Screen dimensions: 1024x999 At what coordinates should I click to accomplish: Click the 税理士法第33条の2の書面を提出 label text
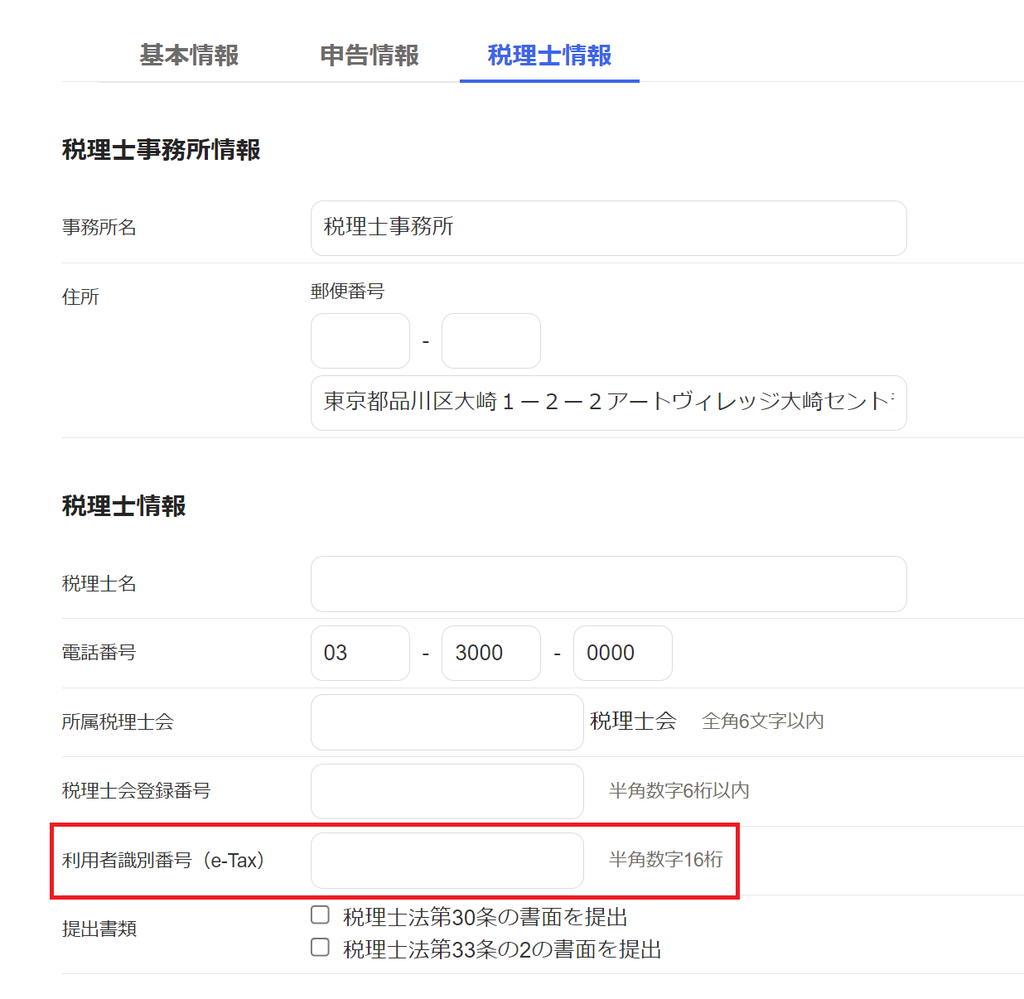[502, 949]
